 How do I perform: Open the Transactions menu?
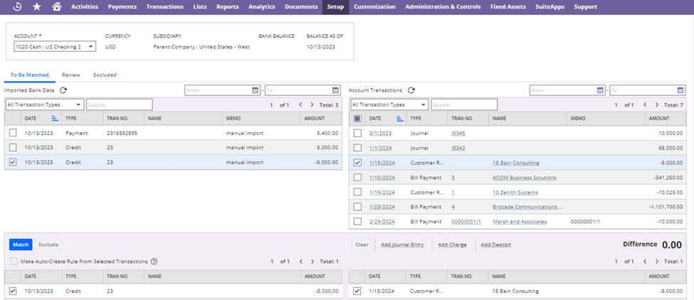164,6
